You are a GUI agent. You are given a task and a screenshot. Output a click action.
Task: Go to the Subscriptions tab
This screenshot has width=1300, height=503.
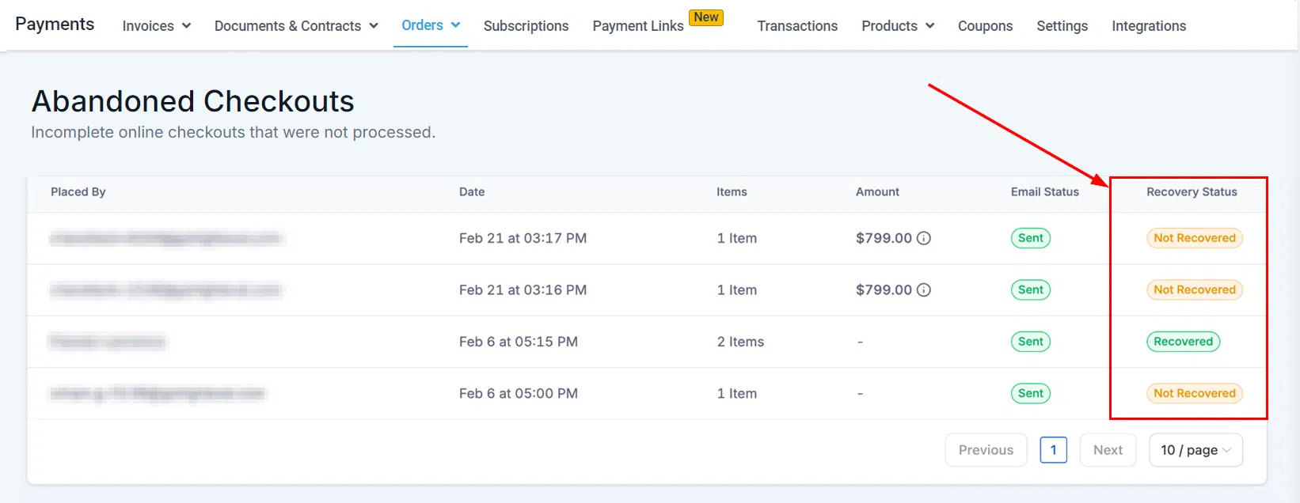pyautogui.click(x=526, y=26)
